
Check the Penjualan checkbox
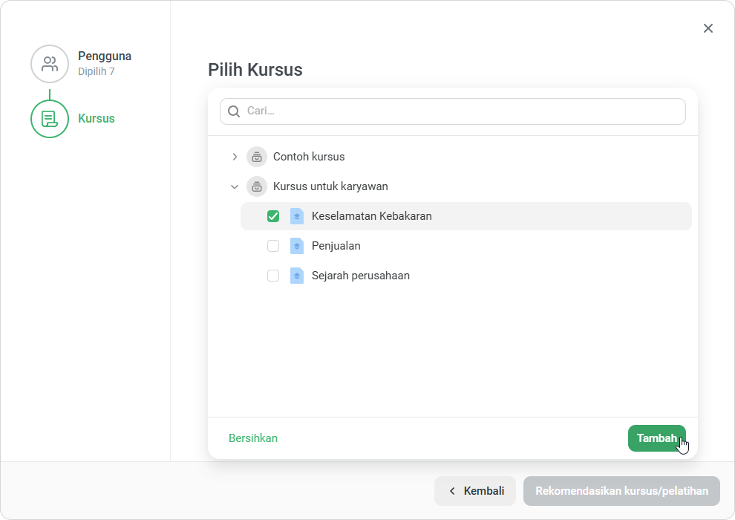click(x=273, y=246)
